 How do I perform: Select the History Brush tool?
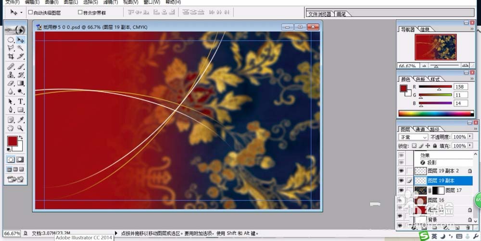pyautogui.click(x=21, y=75)
